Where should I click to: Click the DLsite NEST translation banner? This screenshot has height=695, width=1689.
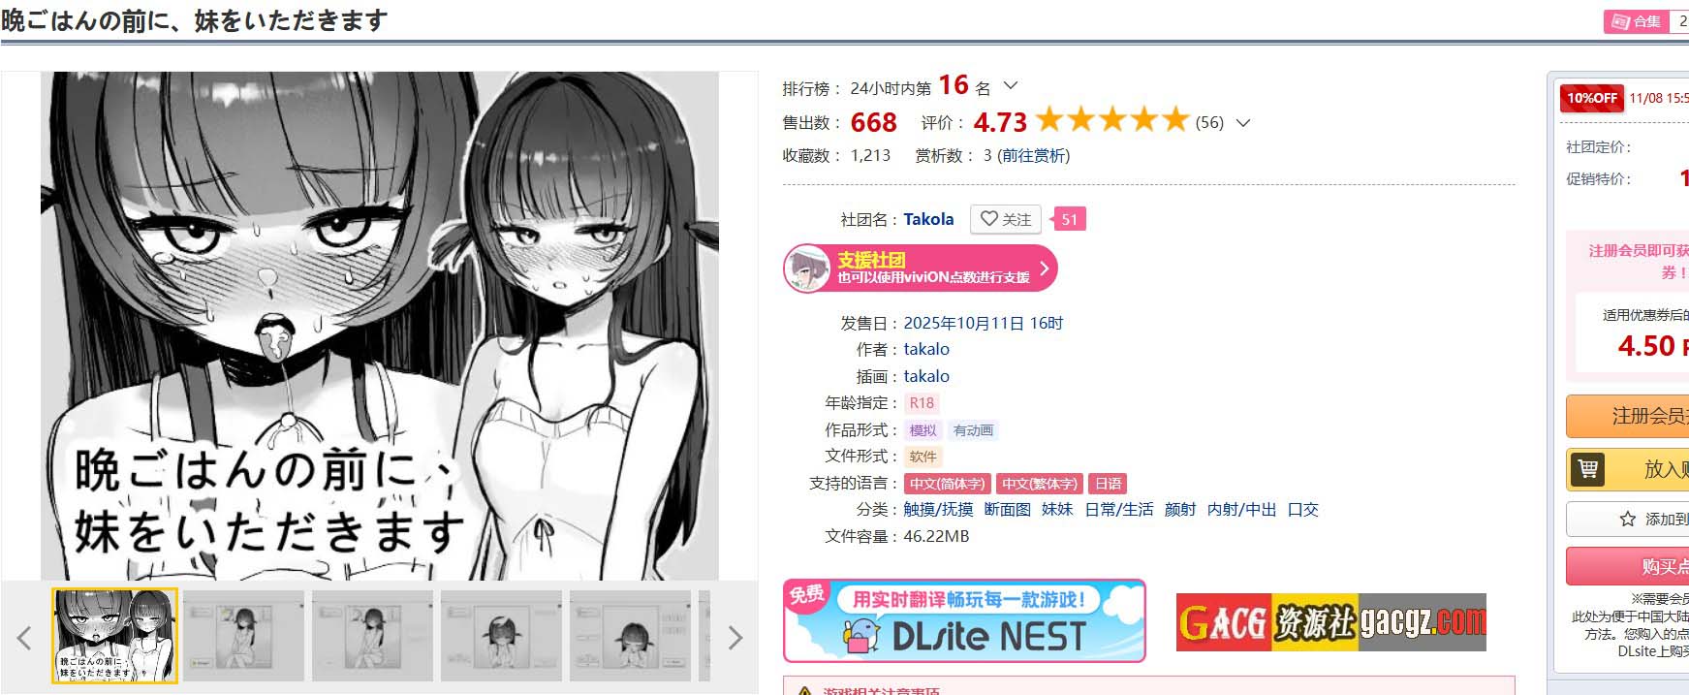[x=964, y=621]
